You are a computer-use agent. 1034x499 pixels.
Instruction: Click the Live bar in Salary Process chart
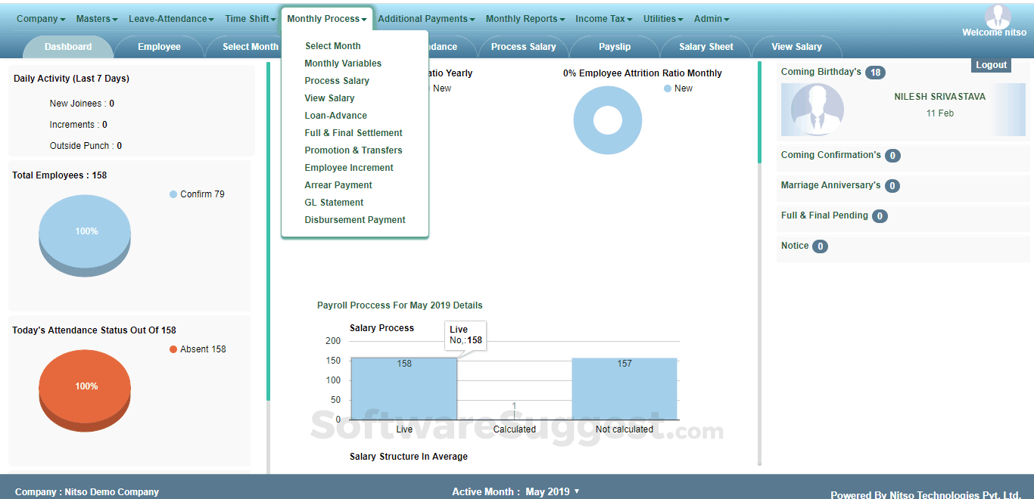click(404, 389)
